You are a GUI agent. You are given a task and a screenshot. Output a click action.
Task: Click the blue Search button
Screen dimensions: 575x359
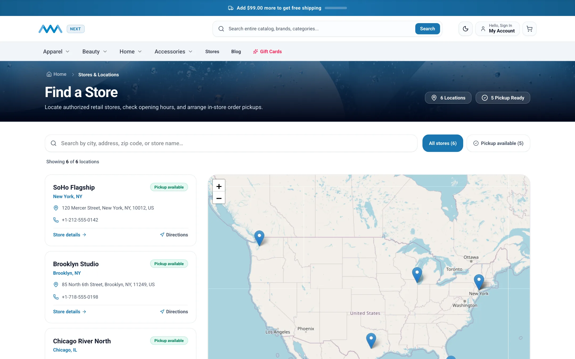point(428,29)
